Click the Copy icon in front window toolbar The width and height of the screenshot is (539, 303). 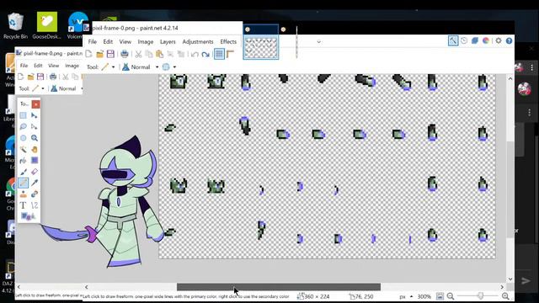click(x=149, y=54)
